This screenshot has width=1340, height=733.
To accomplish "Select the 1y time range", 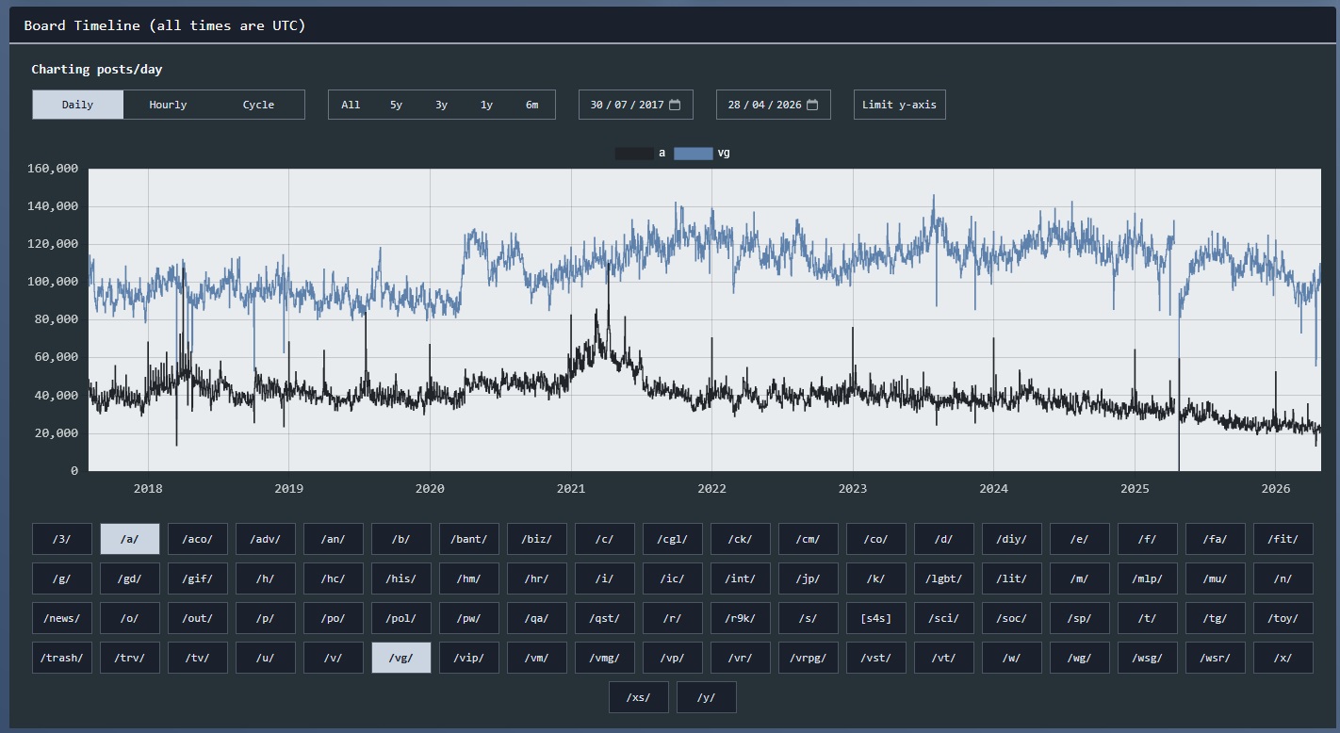I will pyautogui.click(x=486, y=105).
